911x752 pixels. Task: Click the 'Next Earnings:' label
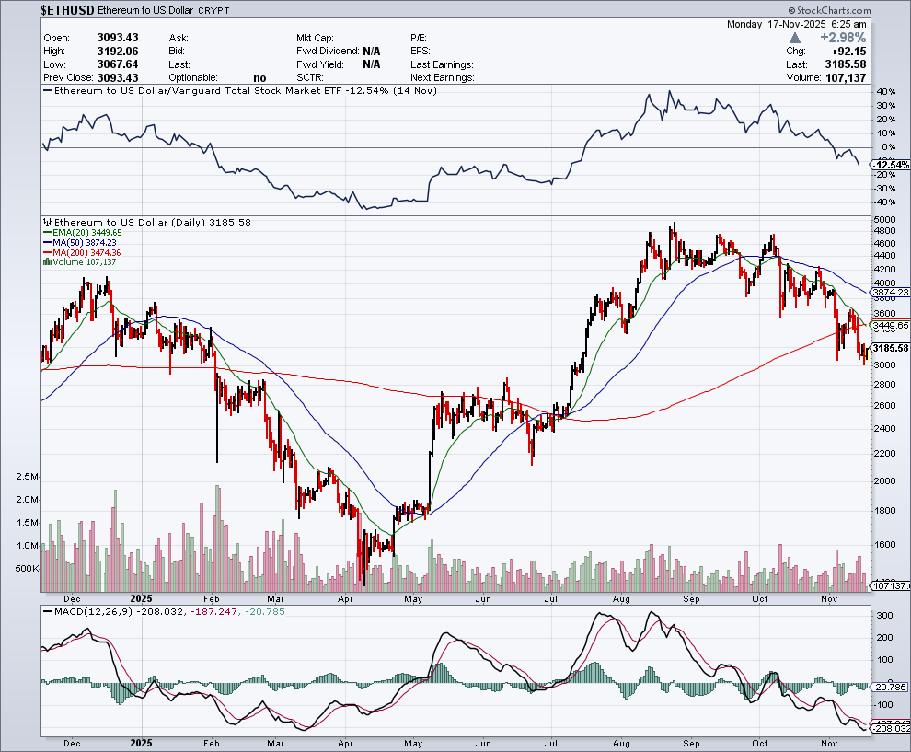click(x=442, y=78)
